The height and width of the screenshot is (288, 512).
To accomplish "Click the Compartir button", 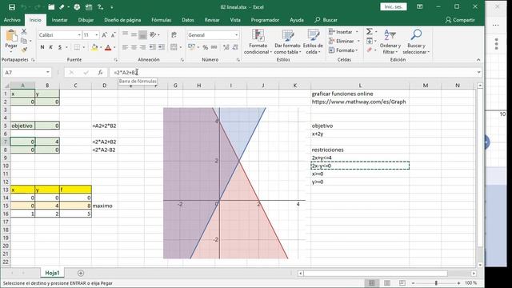I will coord(460,20).
